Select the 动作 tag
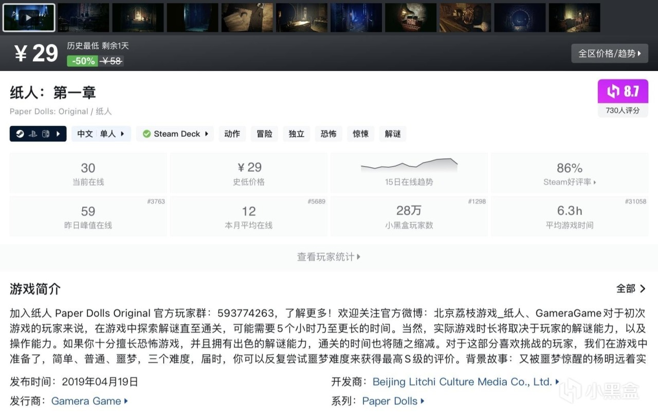 click(x=232, y=134)
